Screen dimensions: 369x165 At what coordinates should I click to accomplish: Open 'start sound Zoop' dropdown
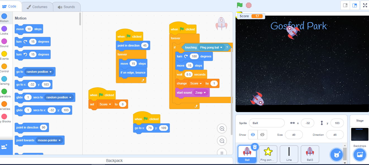coord(201,93)
